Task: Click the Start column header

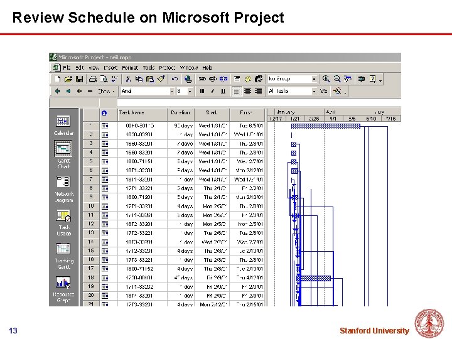Action: point(212,115)
